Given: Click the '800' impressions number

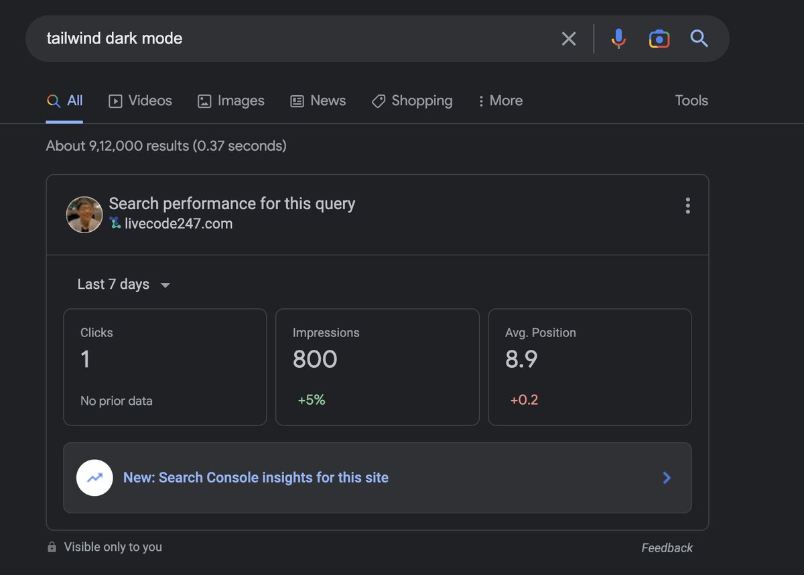Looking at the screenshot, I should 315,360.
